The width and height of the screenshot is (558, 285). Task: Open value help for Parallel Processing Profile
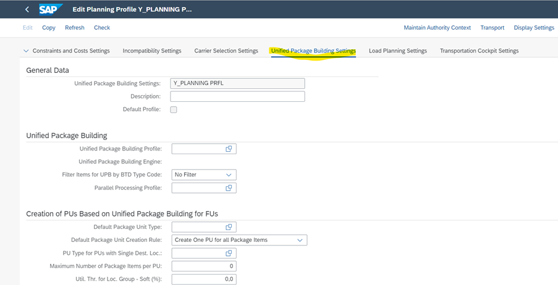coord(229,188)
